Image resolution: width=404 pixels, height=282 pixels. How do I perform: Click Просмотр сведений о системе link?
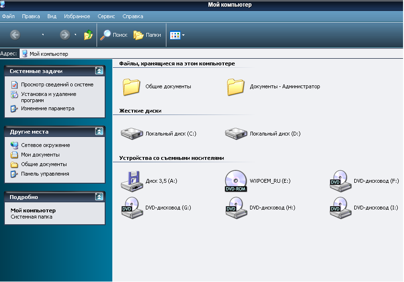(x=57, y=84)
